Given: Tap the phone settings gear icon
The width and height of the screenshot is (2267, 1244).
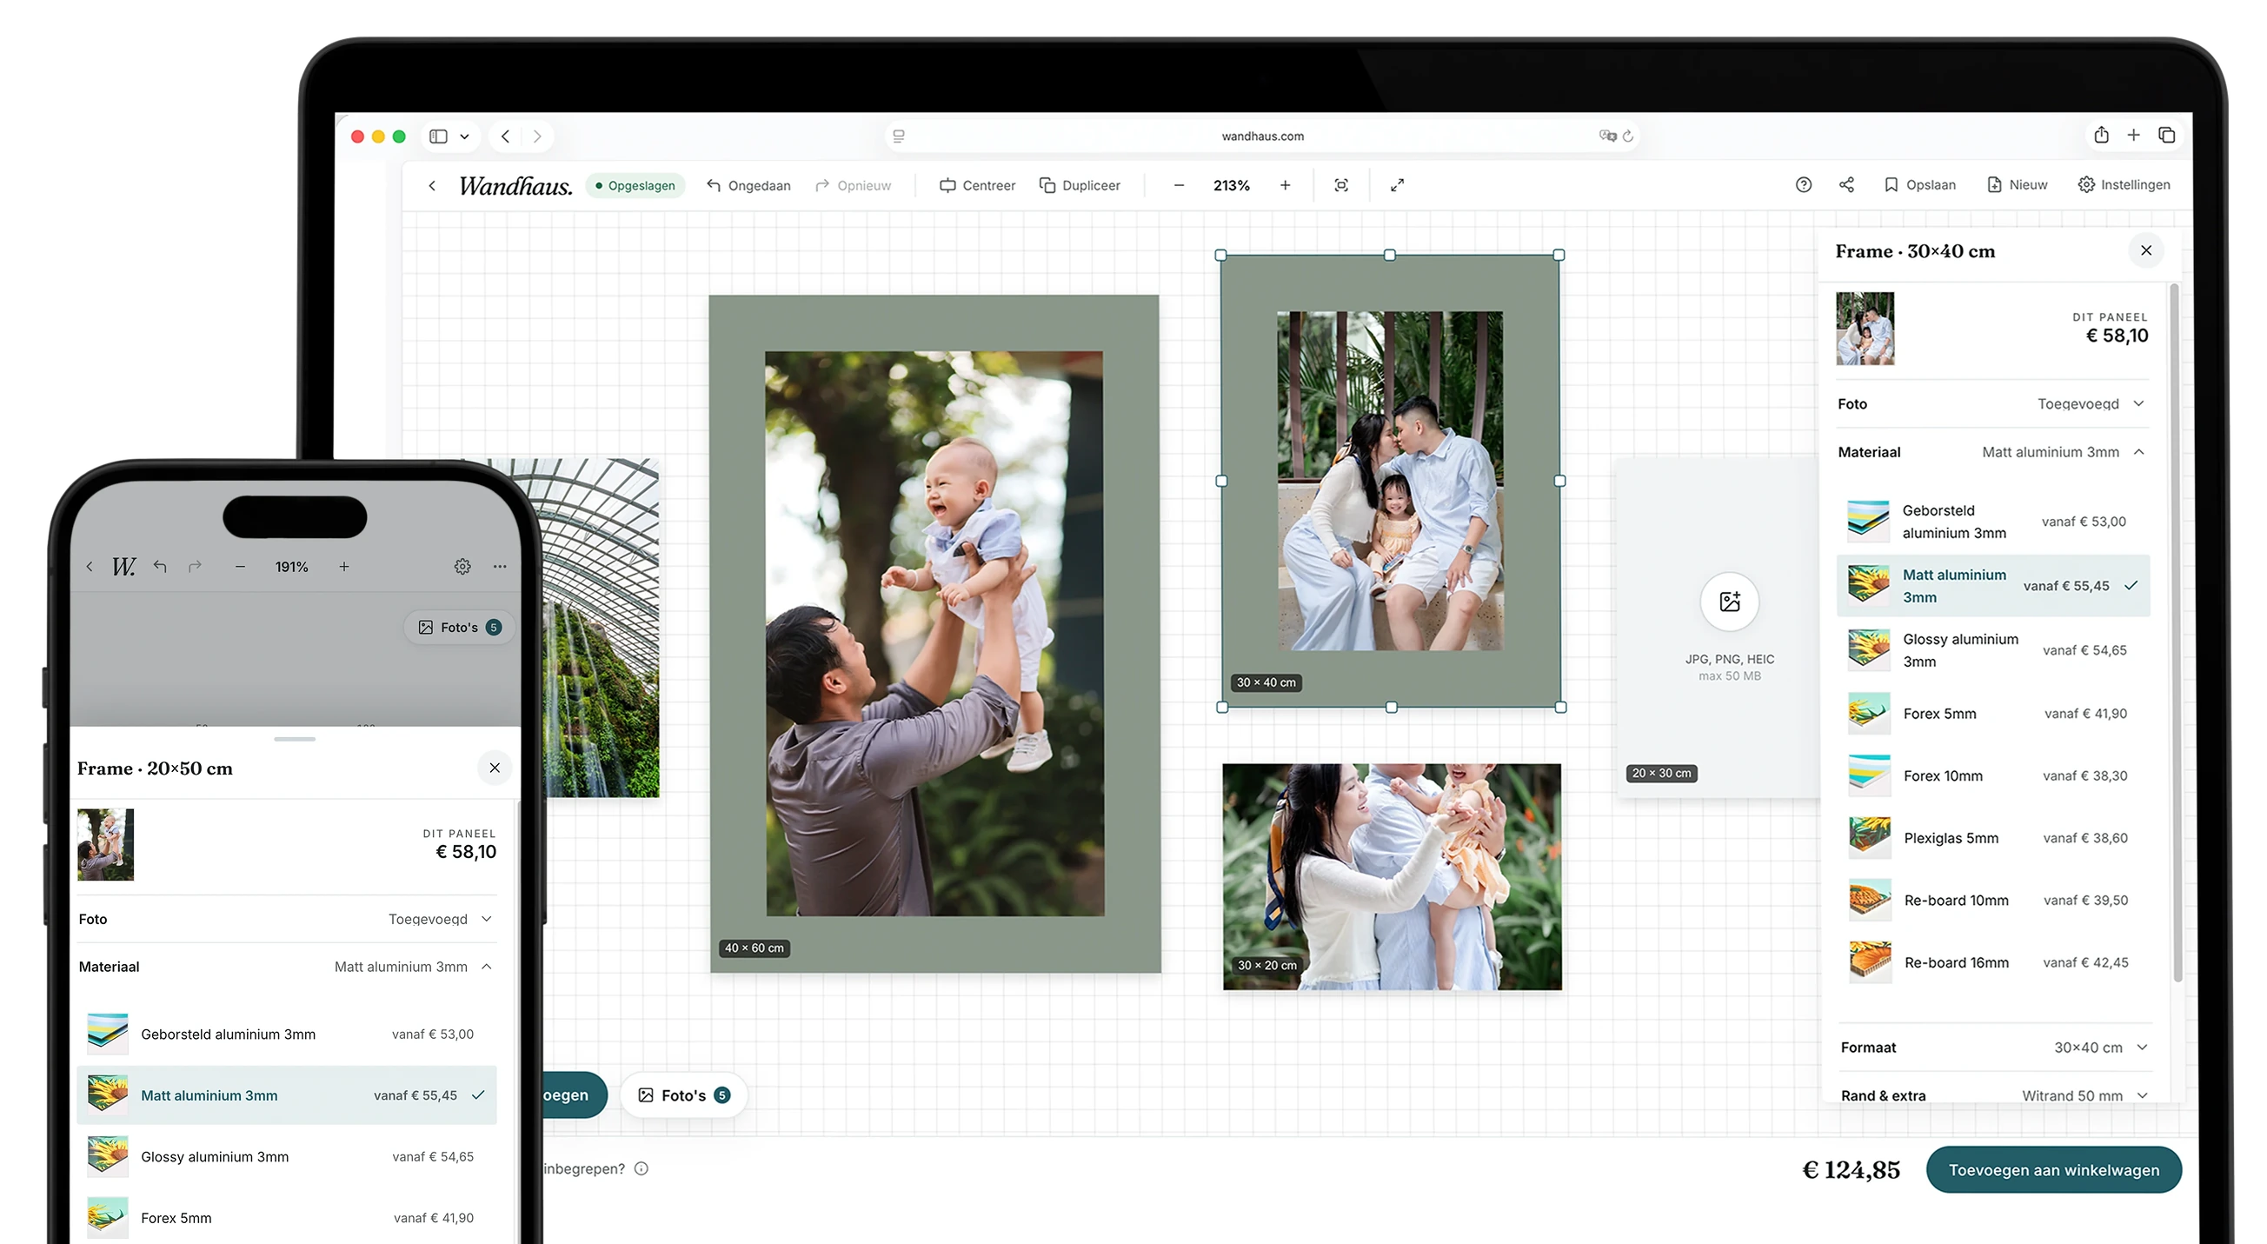Looking at the screenshot, I should coord(462,567).
